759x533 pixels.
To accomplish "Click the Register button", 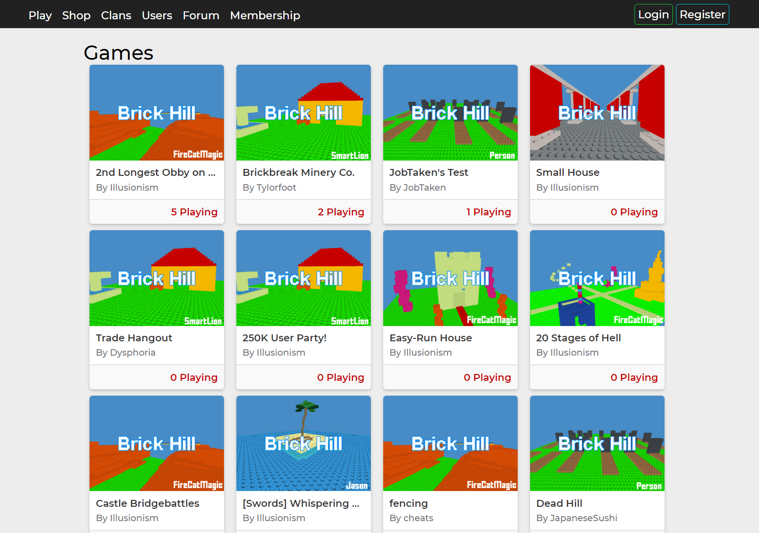I will 702,14.
